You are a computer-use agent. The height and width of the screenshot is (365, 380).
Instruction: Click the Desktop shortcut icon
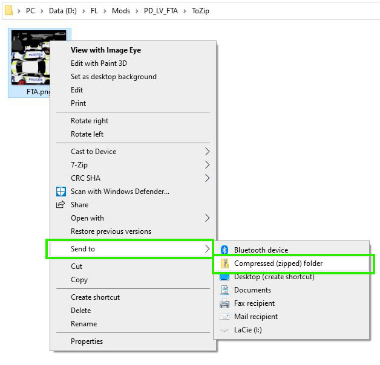(x=224, y=277)
